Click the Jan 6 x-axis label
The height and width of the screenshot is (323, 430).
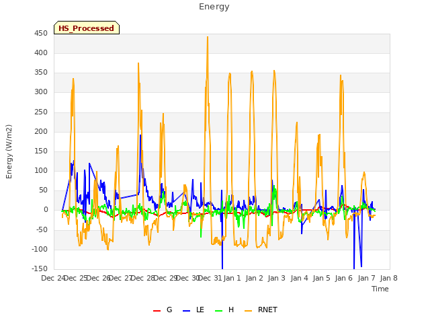click(x=343, y=278)
